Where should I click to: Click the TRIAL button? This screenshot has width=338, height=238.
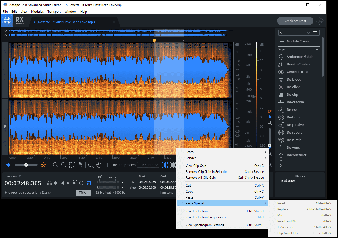coord(83,193)
